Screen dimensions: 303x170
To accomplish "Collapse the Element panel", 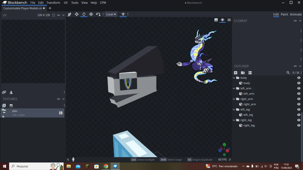I will point(300,21).
